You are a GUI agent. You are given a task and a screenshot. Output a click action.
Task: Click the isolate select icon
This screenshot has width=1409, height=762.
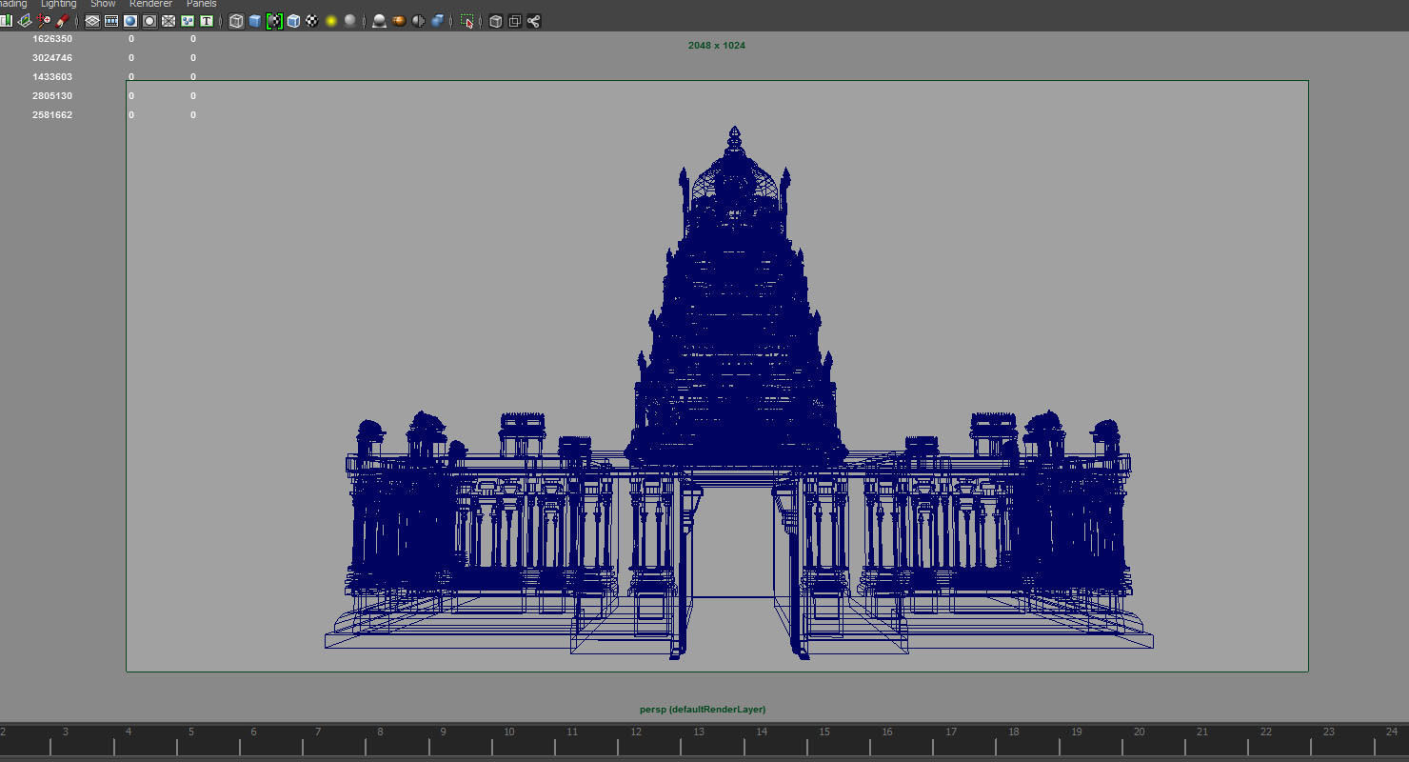coord(466,21)
